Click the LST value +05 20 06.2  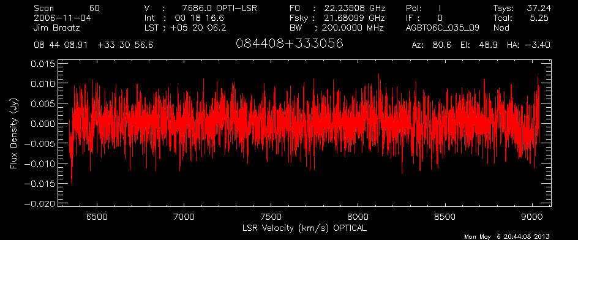click(x=198, y=28)
